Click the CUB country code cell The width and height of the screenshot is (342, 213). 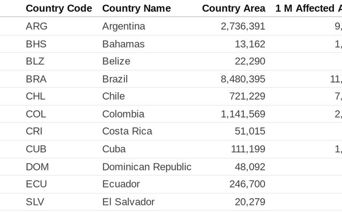tap(36, 149)
